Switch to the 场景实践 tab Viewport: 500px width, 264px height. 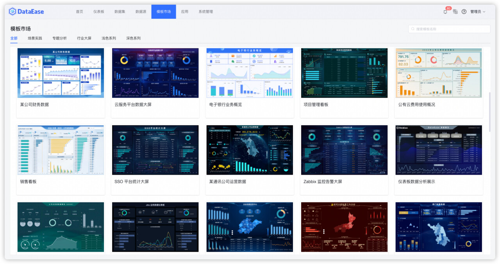35,38
